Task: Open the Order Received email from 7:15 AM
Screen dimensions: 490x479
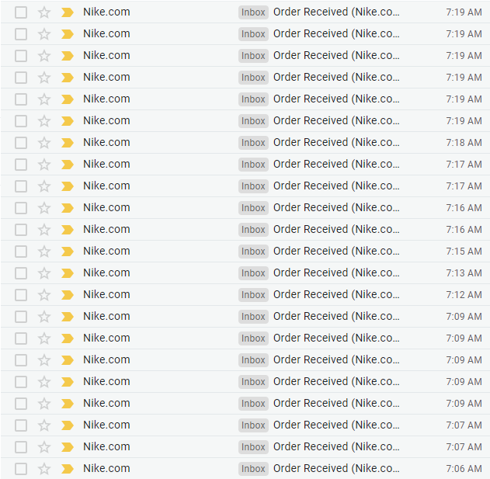Action: (x=336, y=252)
